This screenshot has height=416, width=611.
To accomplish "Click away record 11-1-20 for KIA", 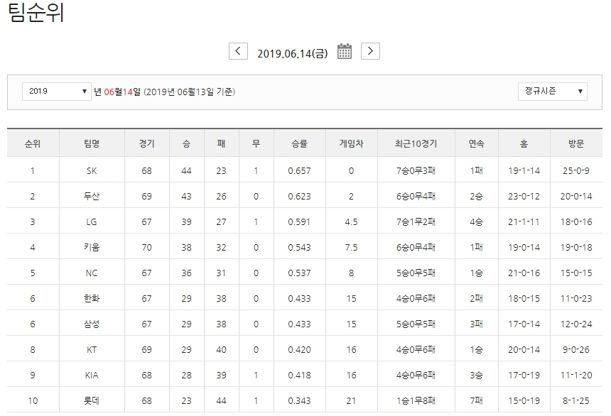I will point(576,376).
